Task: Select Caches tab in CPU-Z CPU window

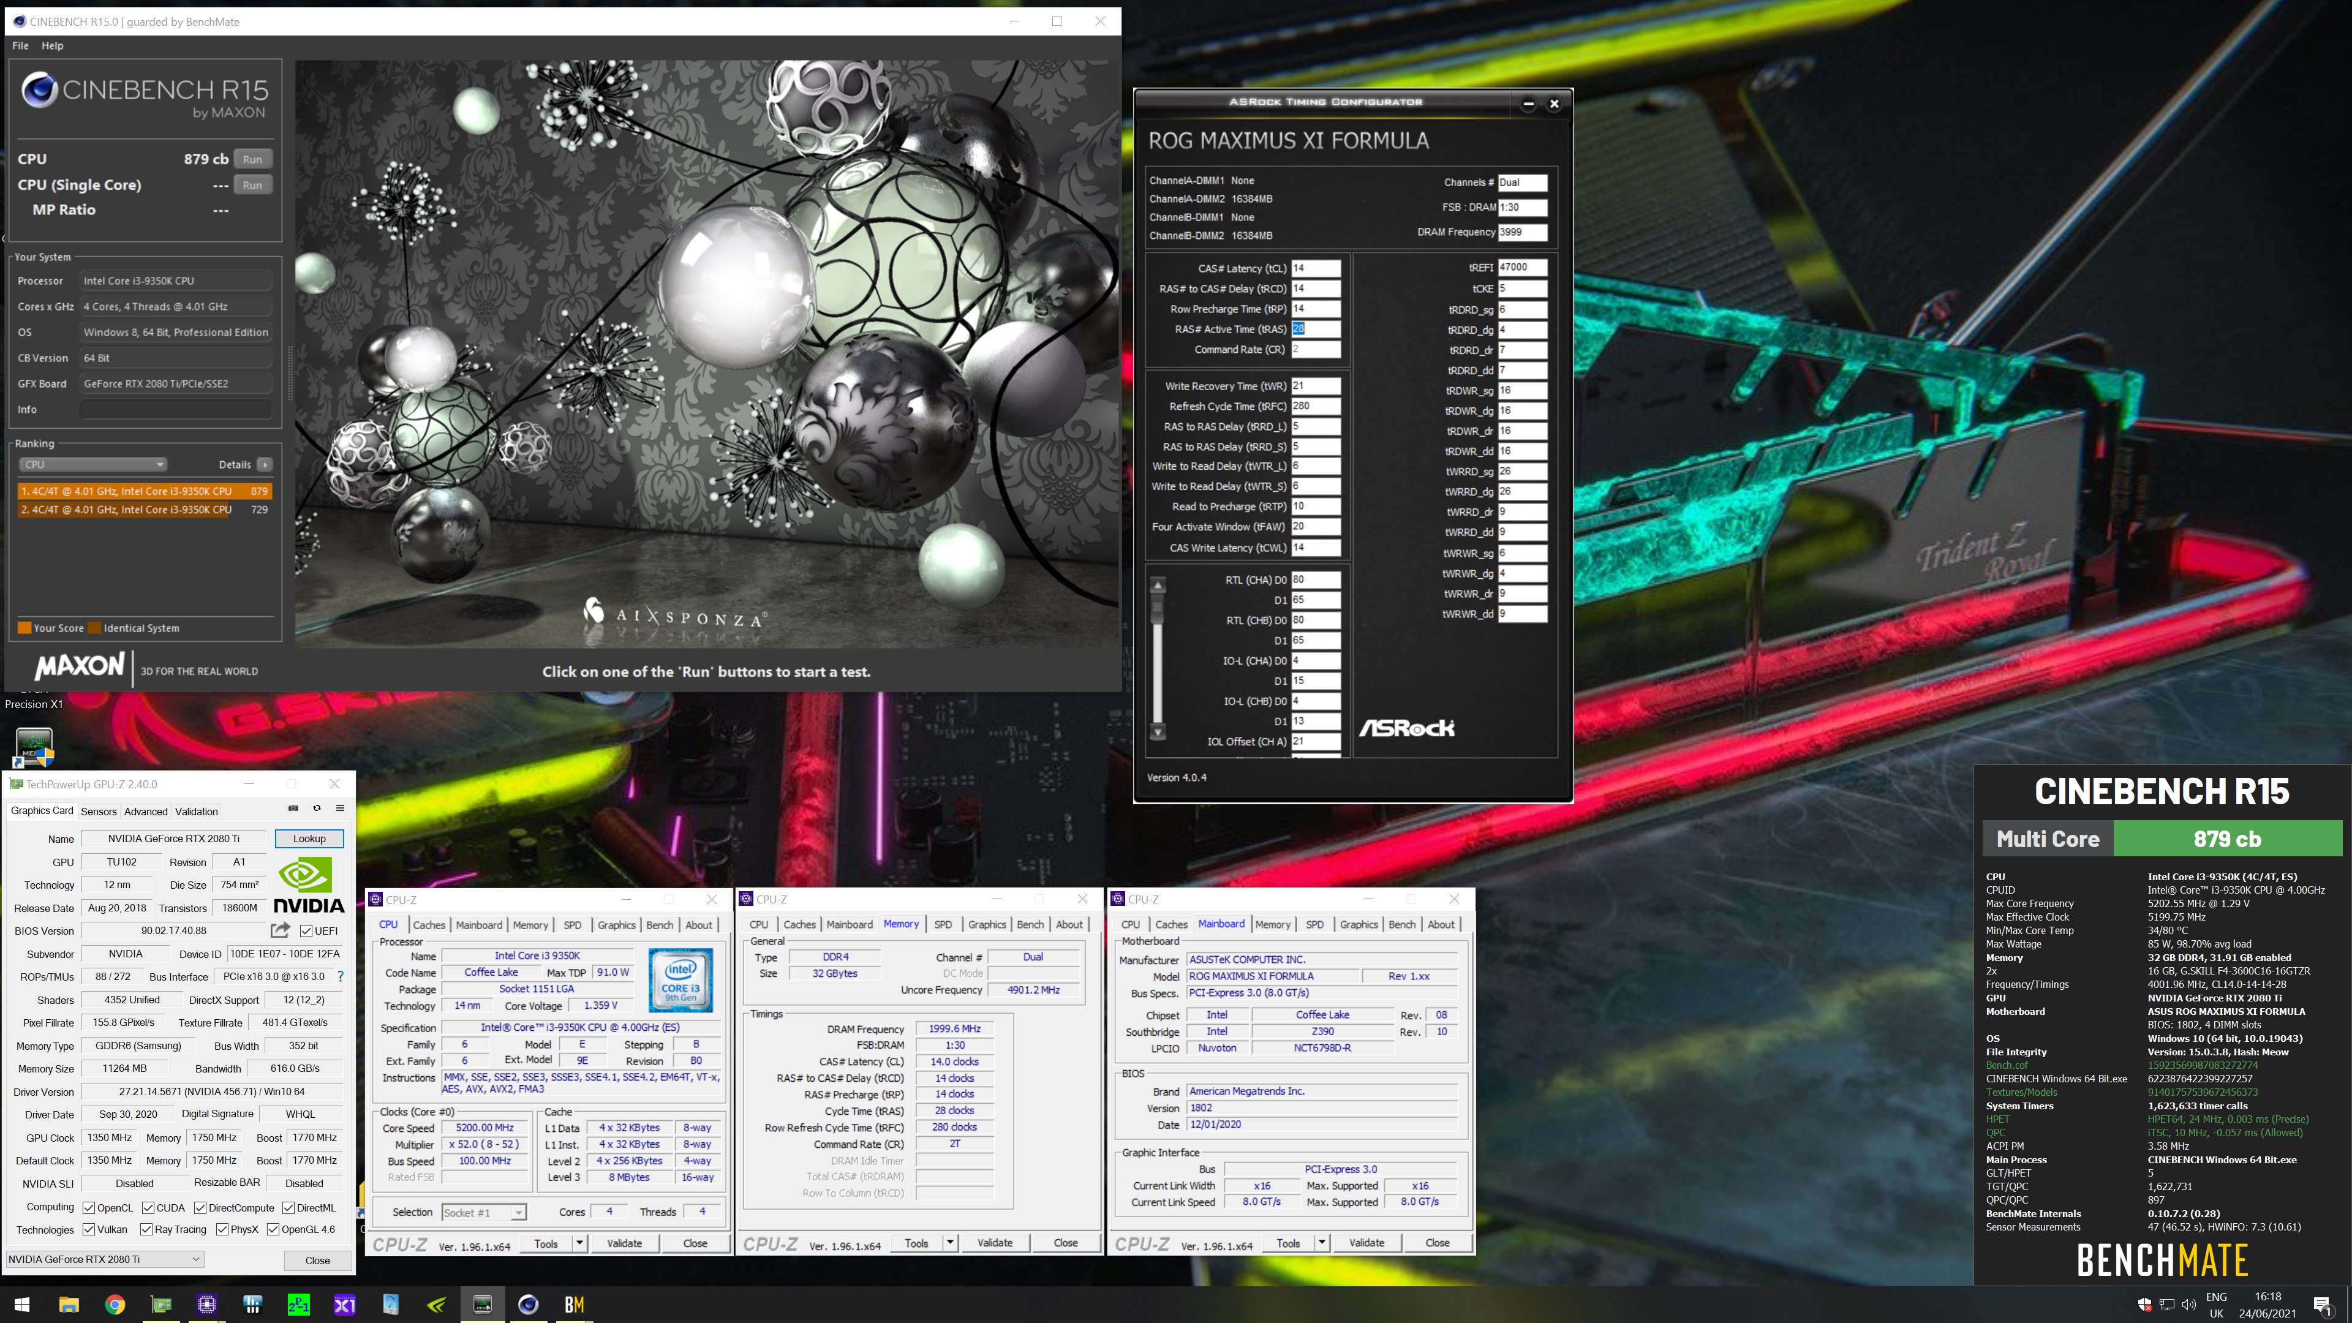Action: click(x=428, y=925)
